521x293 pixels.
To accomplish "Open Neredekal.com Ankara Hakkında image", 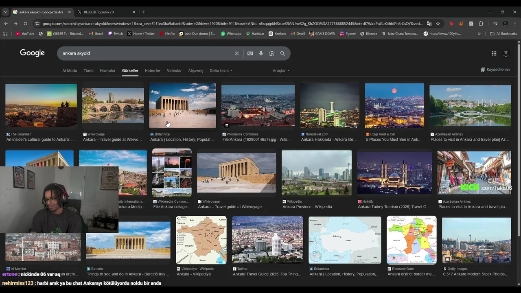I will (330, 106).
